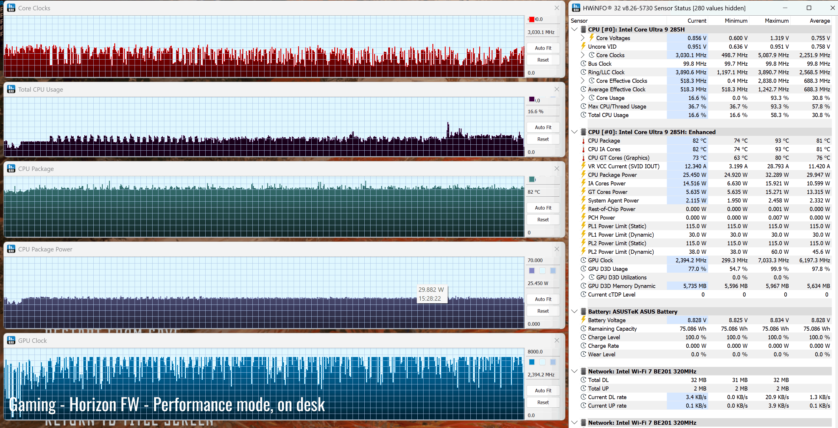Collapse the CPU [#0] Intel Core Ultra 9 285H group
Viewport: 838px width, 428px height.
coord(574,29)
